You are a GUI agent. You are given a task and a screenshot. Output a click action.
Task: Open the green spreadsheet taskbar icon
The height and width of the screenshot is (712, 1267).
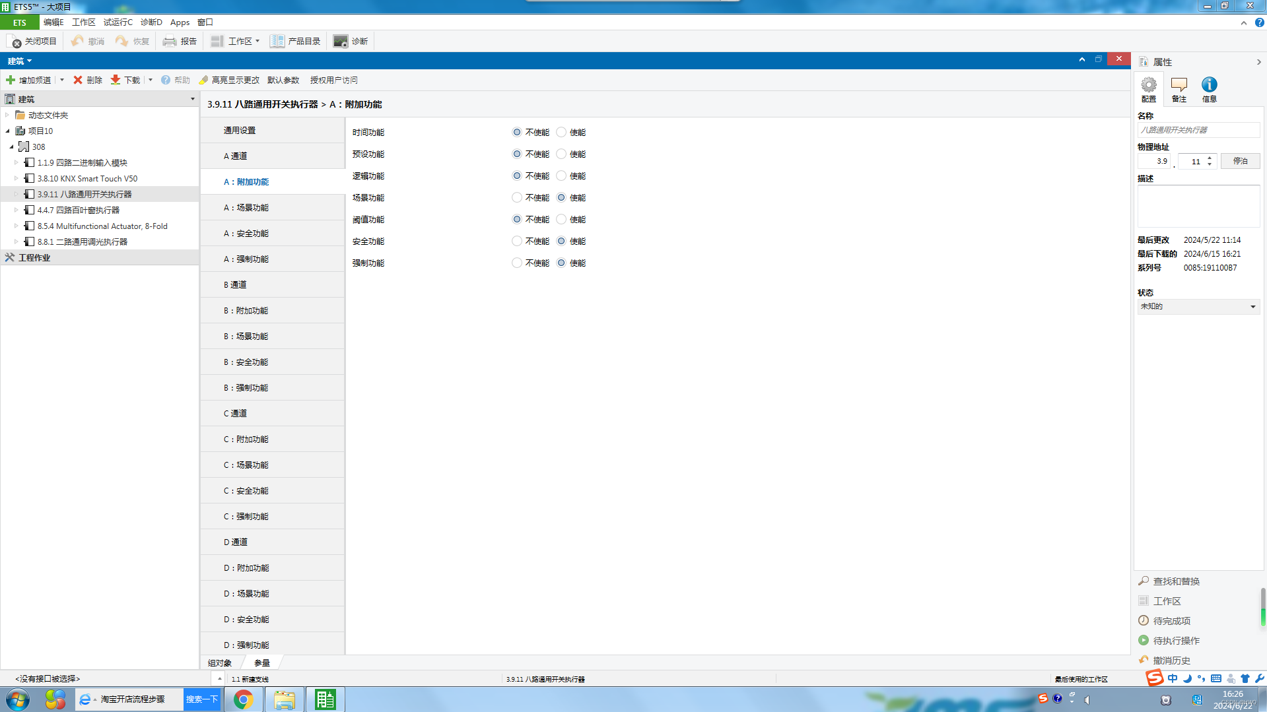point(325,699)
